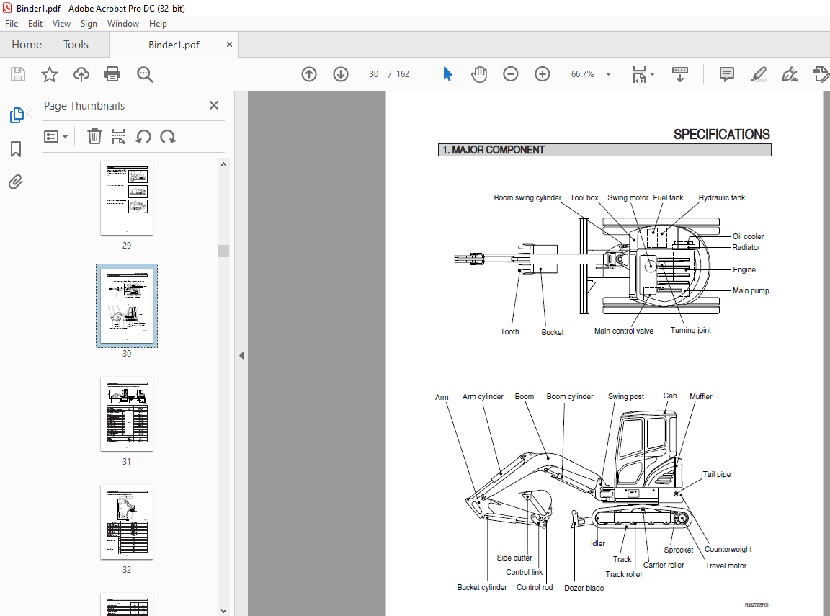Click the "Bucket cylinder" diagram label
This screenshot has height=616, width=830.
[x=482, y=587]
